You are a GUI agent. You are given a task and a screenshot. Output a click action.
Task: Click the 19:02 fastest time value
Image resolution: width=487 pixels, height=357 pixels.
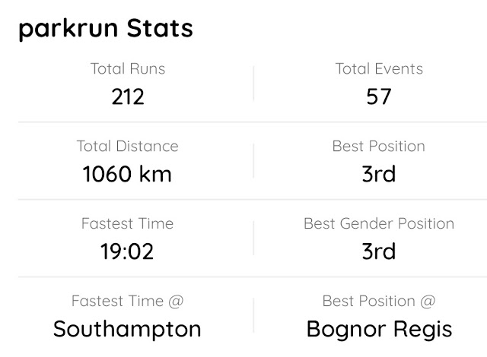coord(127,251)
